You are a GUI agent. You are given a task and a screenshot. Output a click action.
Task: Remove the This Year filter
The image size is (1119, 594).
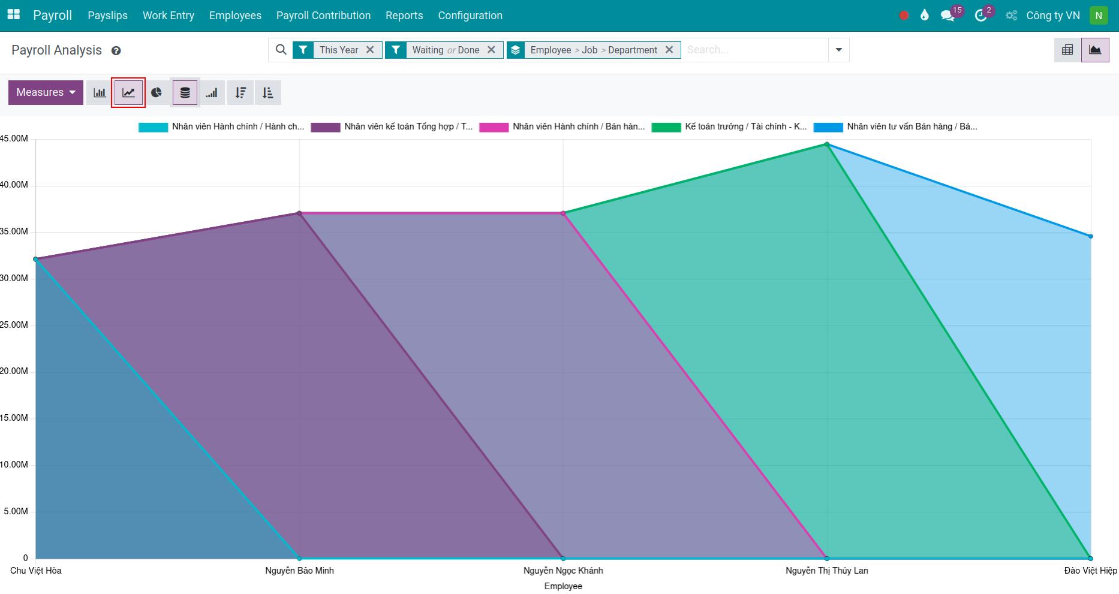coord(371,50)
